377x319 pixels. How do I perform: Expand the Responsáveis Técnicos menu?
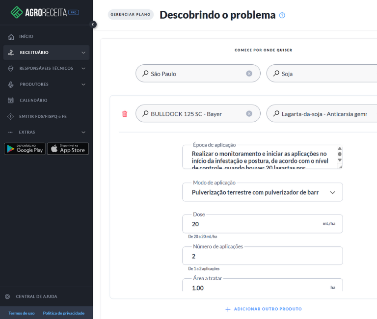click(x=46, y=68)
